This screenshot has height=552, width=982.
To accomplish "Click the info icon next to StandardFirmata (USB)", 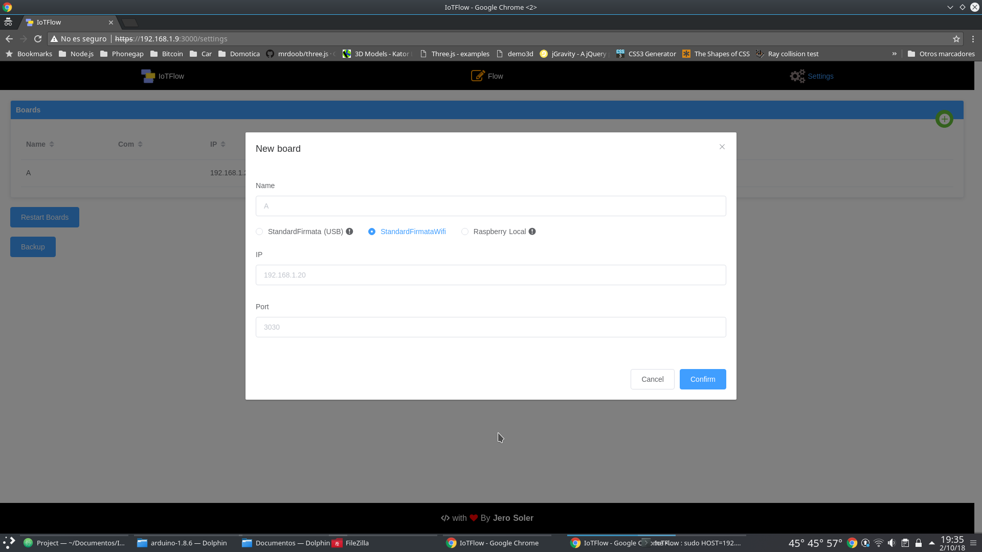I will pos(349,232).
